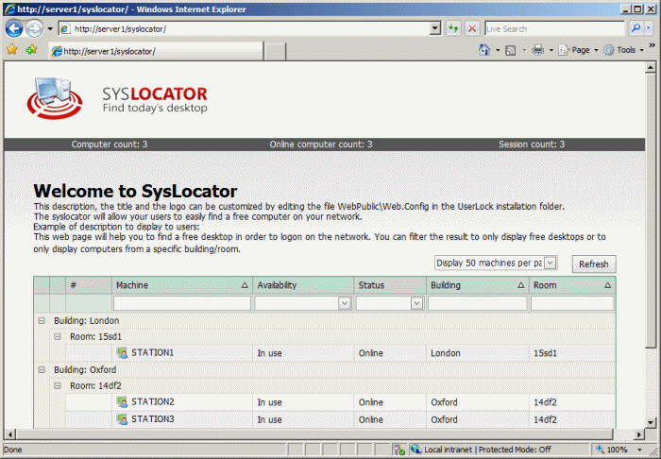Click the status bar security shield icon
The width and height of the screenshot is (661, 459).
399,450
